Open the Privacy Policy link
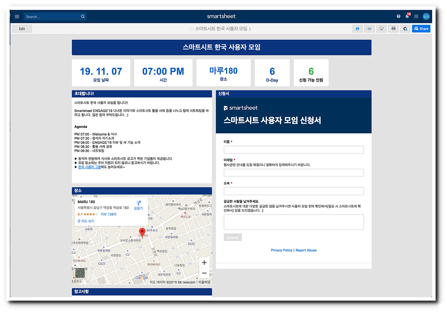This screenshot has height=312, width=447. pyautogui.click(x=281, y=250)
